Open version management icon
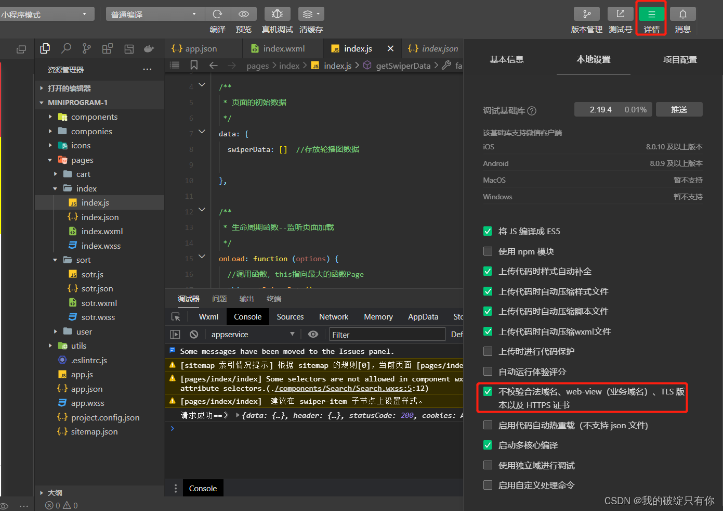 pos(587,14)
